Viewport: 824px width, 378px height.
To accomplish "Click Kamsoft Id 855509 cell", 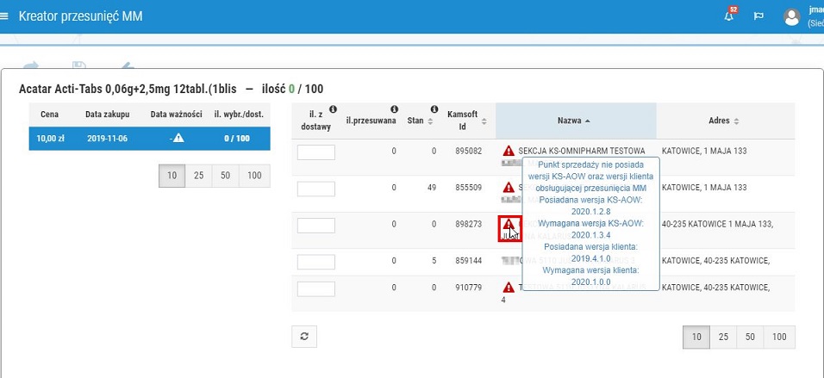I will point(468,188).
